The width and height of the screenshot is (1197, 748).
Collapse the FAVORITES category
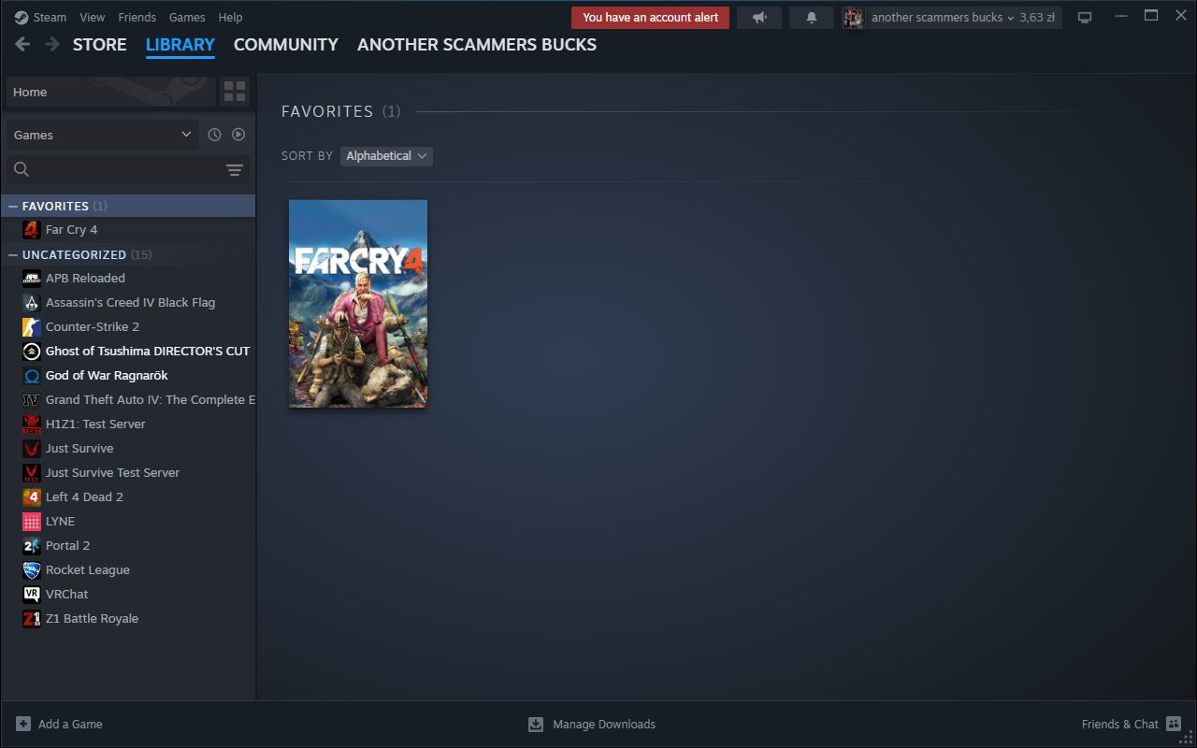(13, 206)
